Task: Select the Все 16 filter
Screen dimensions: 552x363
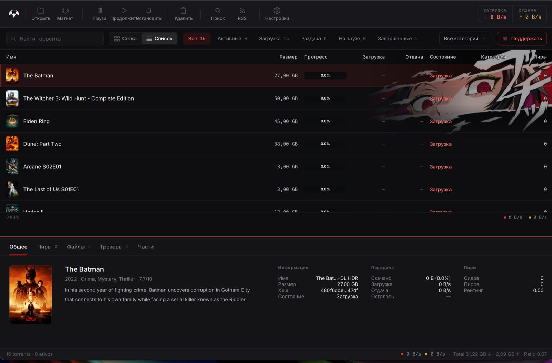Action: click(x=197, y=39)
